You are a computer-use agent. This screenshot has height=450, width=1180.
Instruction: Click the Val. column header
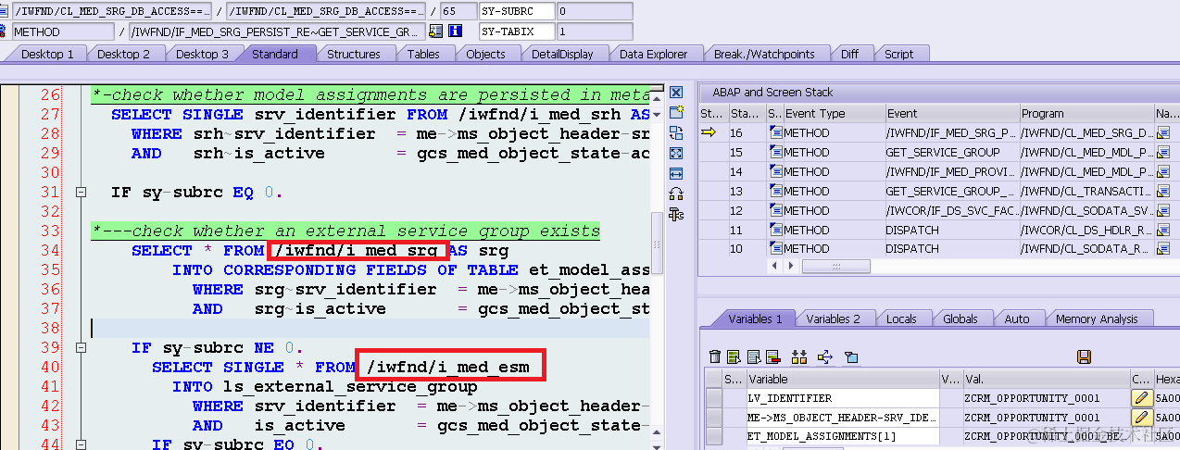tap(1046, 379)
